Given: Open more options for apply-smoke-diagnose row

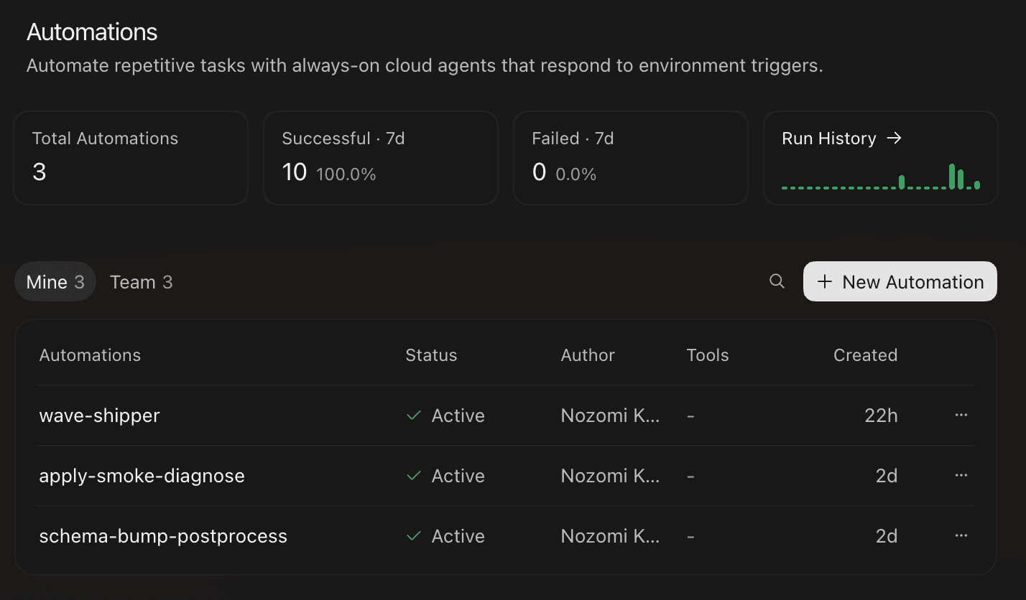Looking at the screenshot, I should click(x=961, y=476).
